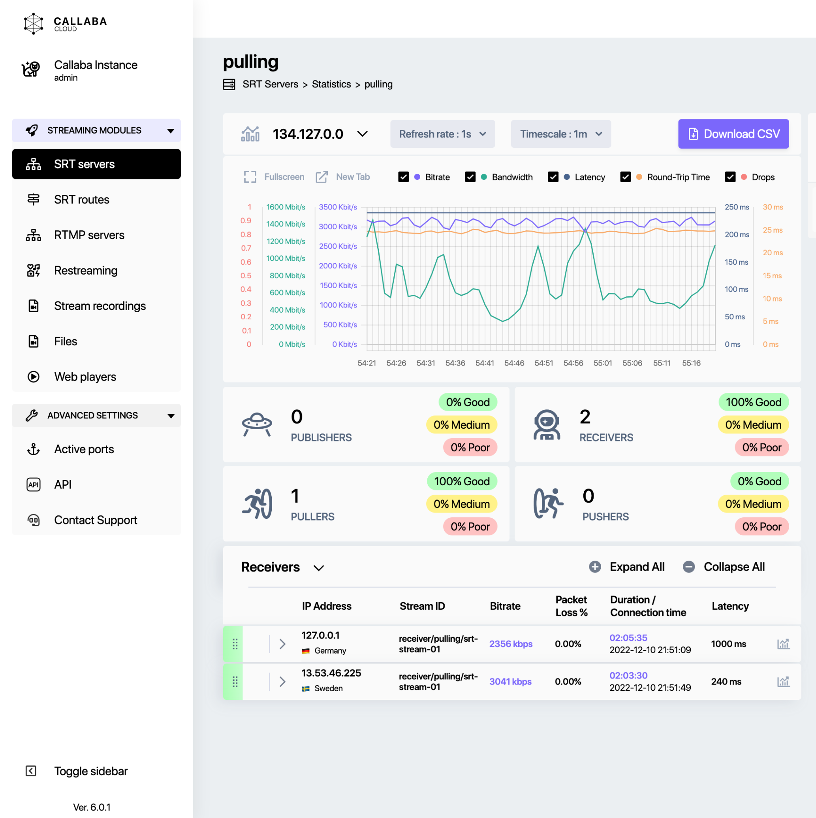Click Collapse All receivers

click(724, 567)
